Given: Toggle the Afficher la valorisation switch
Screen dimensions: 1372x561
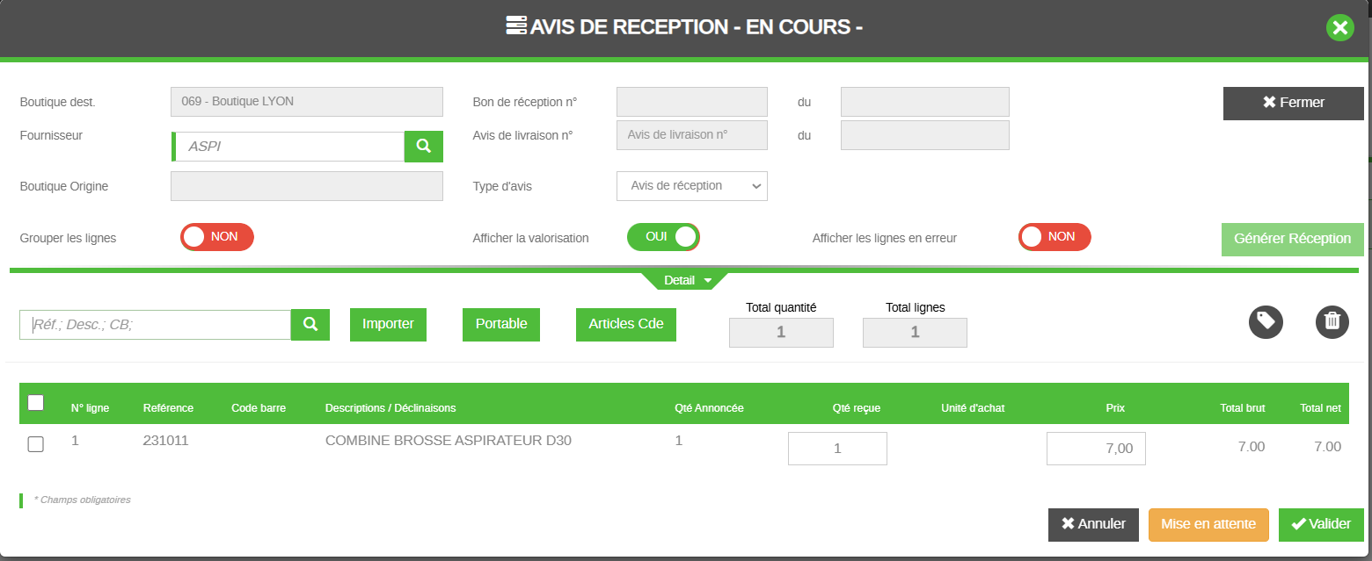Looking at the screenshot, I should coord(663,237).
